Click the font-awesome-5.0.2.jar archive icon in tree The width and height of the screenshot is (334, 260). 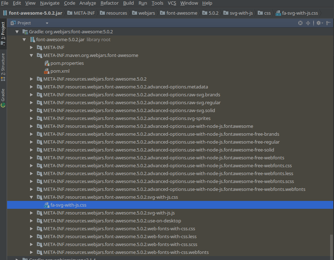click(33, 40)
